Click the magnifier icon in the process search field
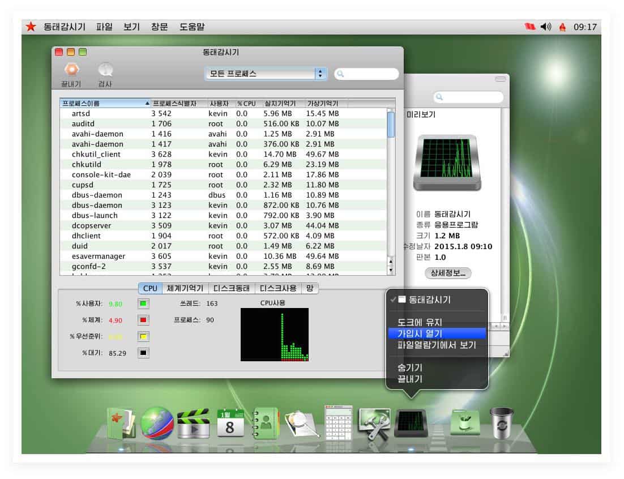 [341, 74]
